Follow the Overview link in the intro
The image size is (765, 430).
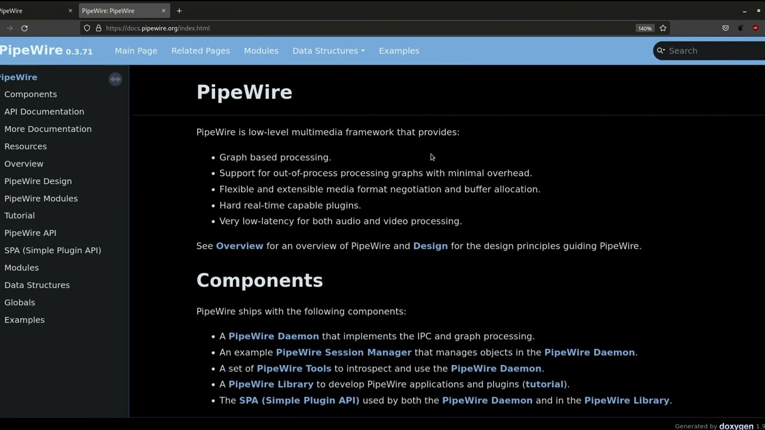(x=240, y=246)
